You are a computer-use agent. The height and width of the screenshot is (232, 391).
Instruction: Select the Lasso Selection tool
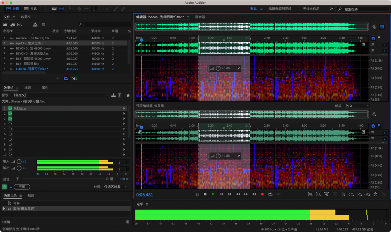108,9
